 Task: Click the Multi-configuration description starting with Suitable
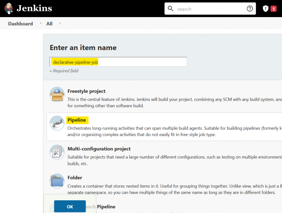pyautogui.click(x=175, y=160)
